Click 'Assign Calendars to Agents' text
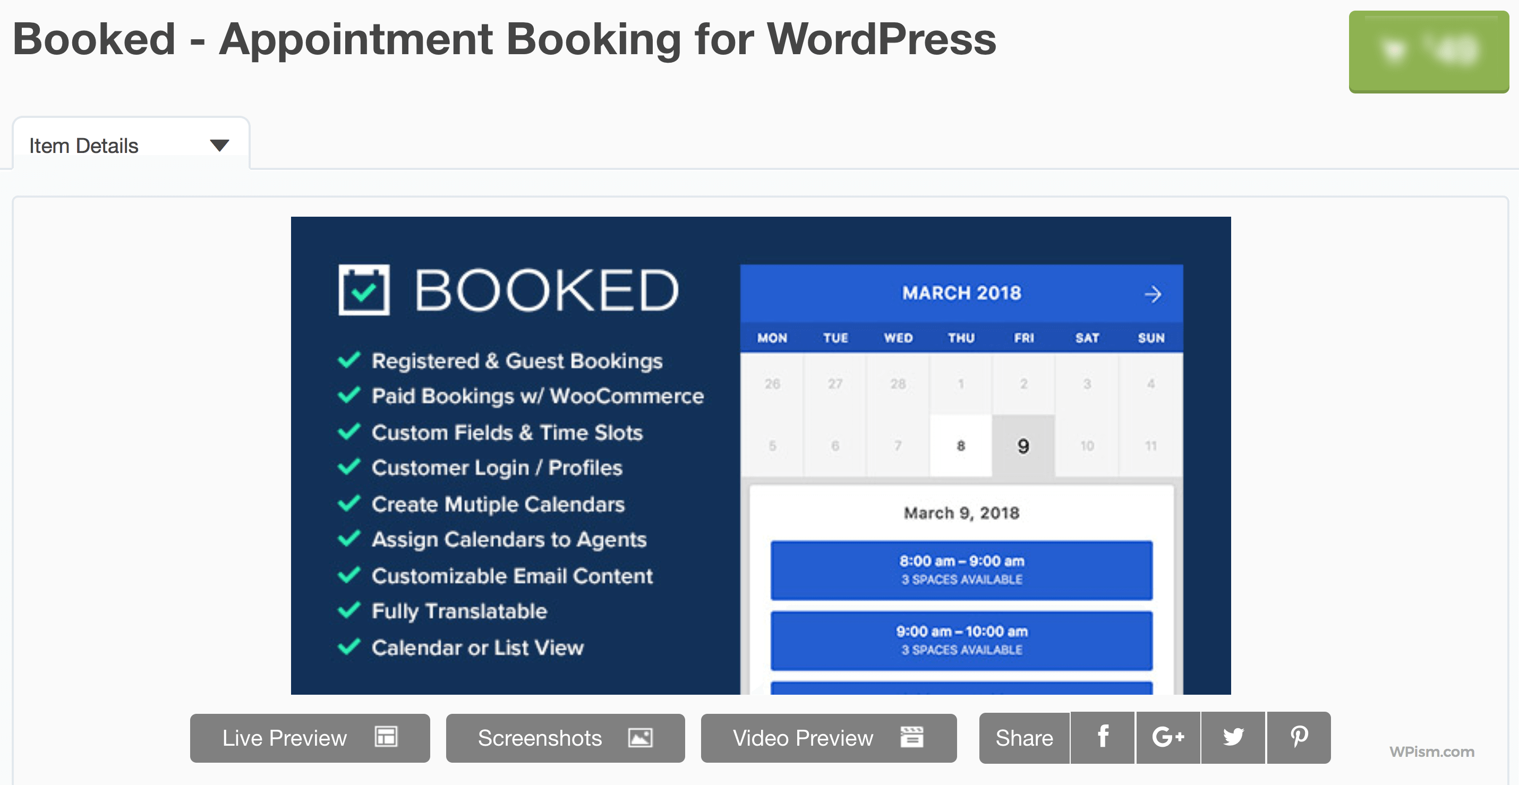The height and width of the screenshot is (785, 1519). tap(509, 540)
